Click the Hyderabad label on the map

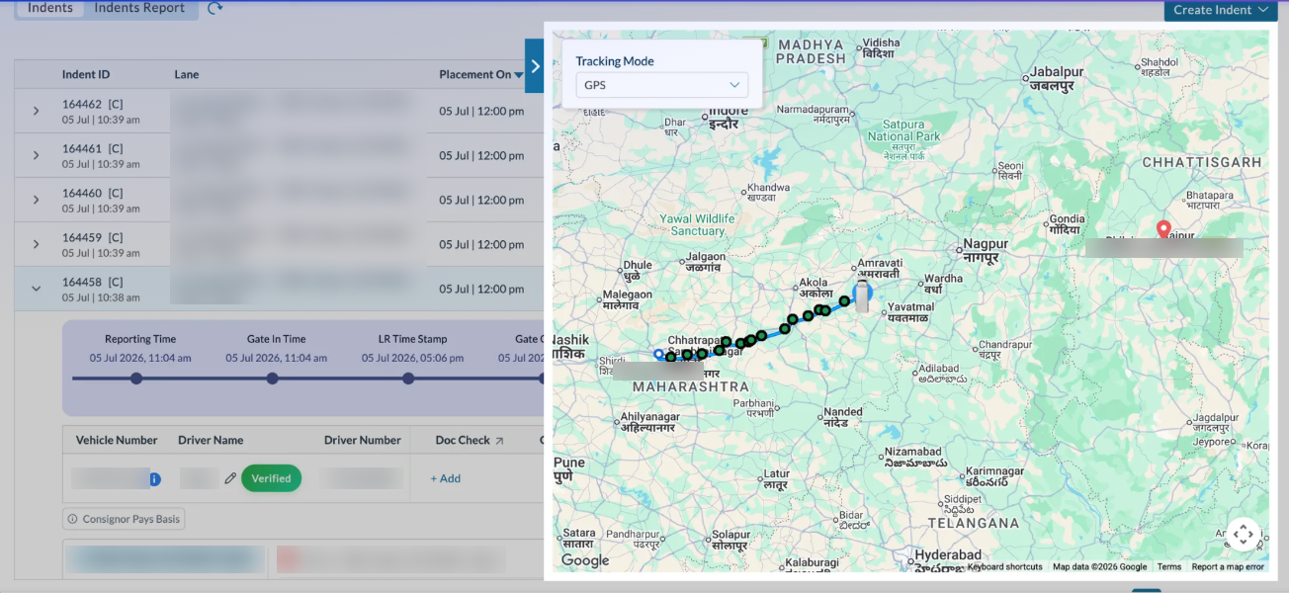[948, 555]
